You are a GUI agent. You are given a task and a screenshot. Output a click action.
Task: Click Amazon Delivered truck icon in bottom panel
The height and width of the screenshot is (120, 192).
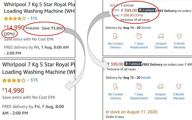[x=160, y=86]
